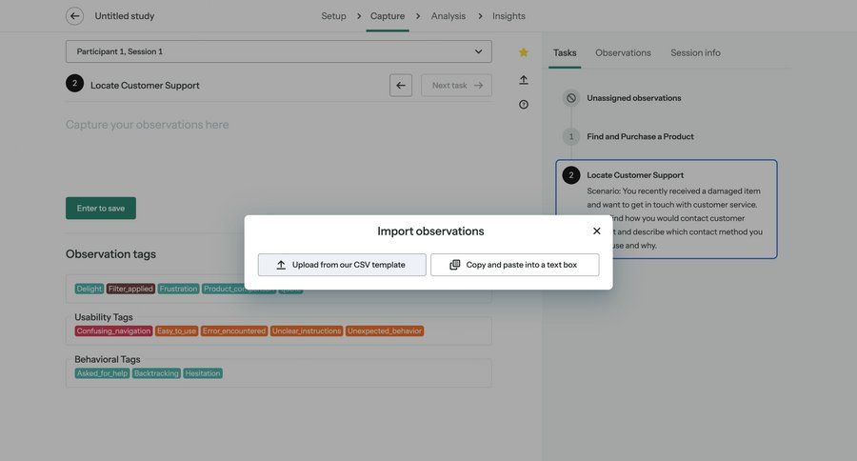Click the back arrow beside Untitled study

click(x=74, y=16)
